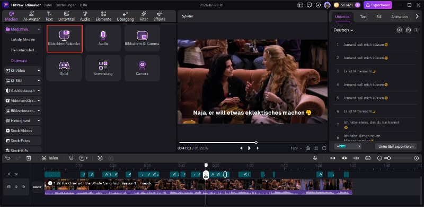
Task: Open the Filter tool
Action: tap(144, 16)
